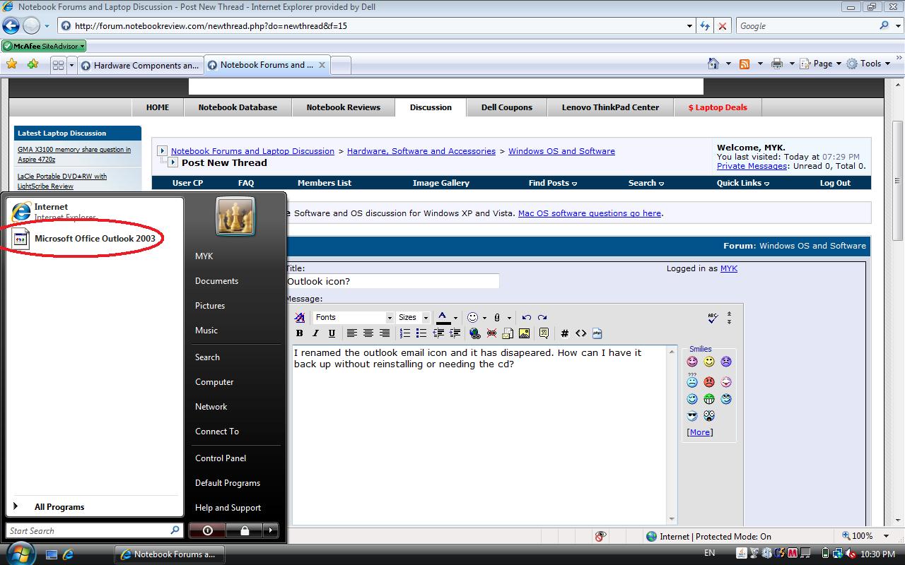Screen dimensions: 905x565
Task: Wrap selection in CODE tags with hash icon
Action: click(564, 333)
